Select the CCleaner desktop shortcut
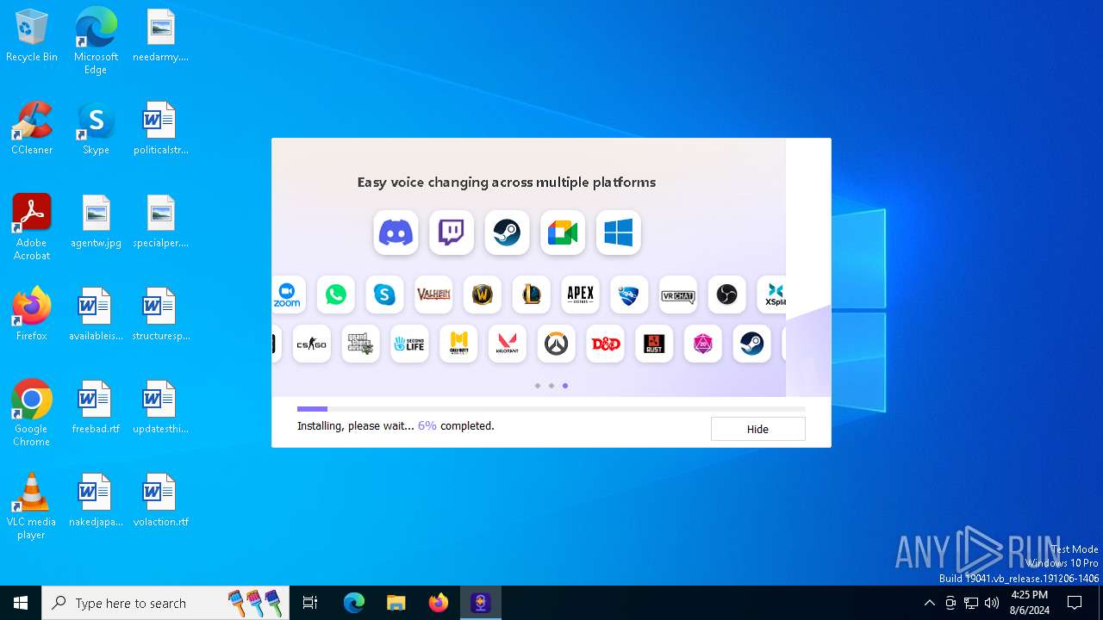The image size is (1103, 620). tap(32, 127)
